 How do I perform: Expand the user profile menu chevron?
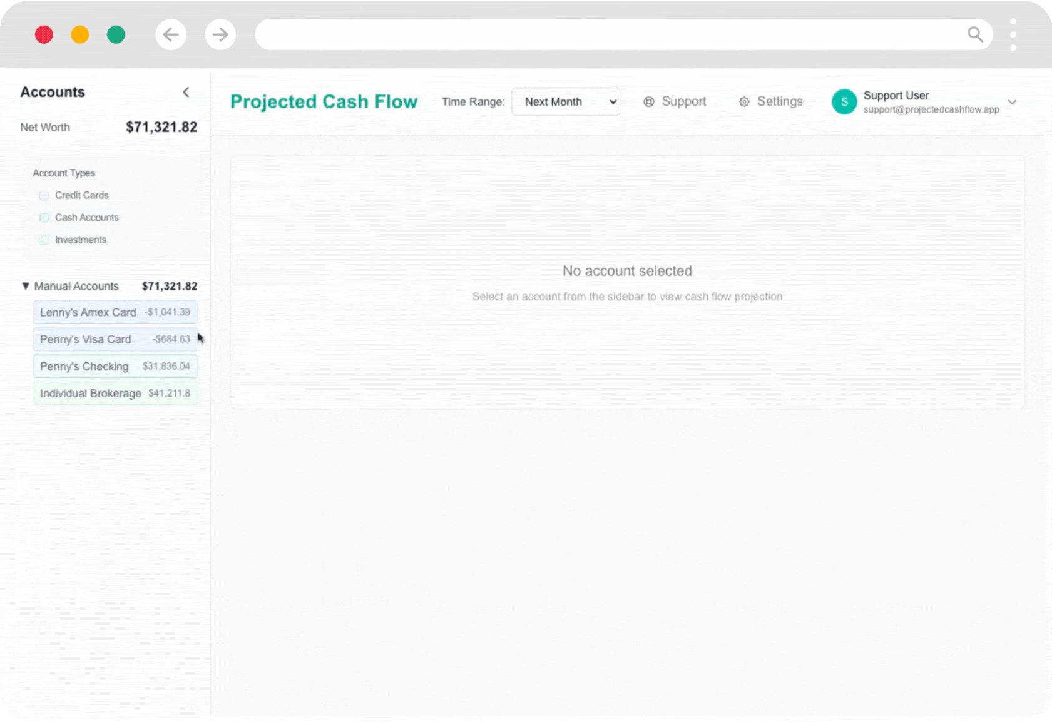pos(1012,102)
